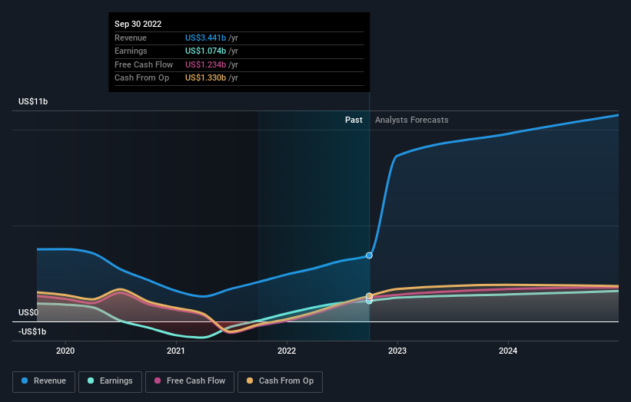Click the 2023 x-axis label
The height and width of the screenshot is (402, 631).
tap(397, 351)
